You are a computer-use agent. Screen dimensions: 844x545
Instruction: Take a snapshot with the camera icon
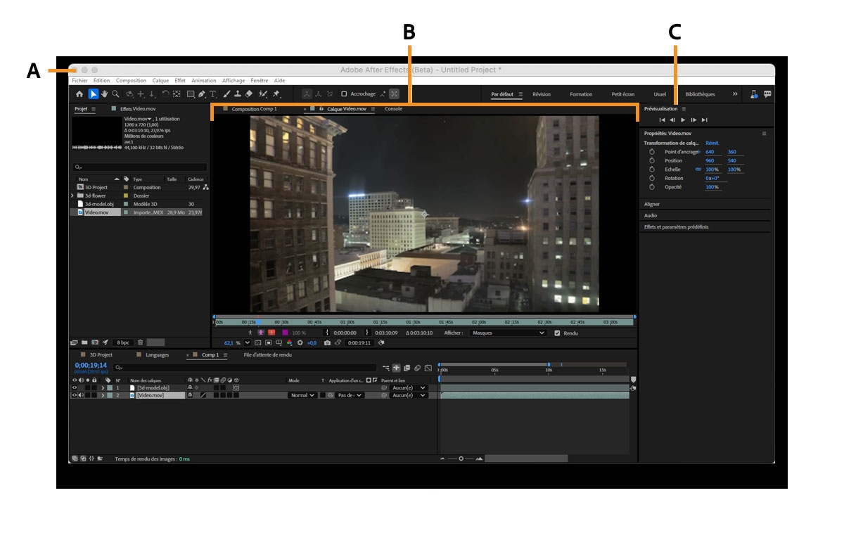(x=327, y=342)
